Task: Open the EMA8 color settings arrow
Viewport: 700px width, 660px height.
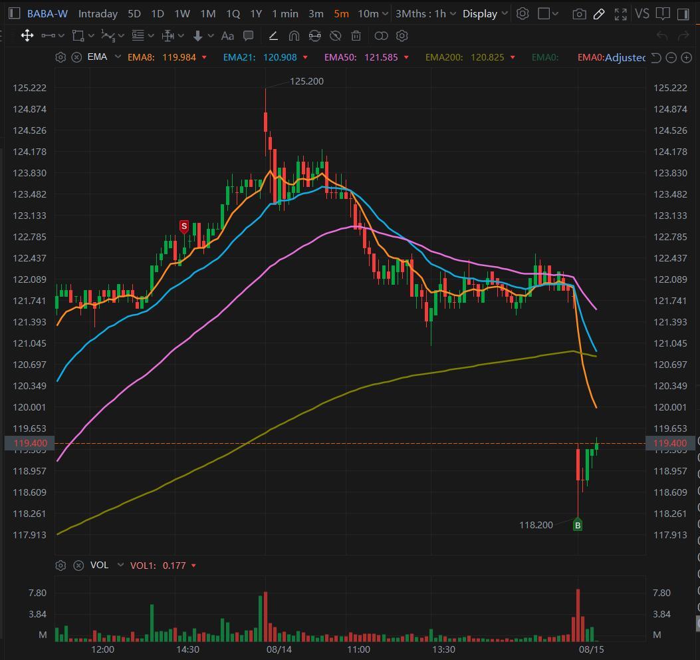Action: (205, 57)
